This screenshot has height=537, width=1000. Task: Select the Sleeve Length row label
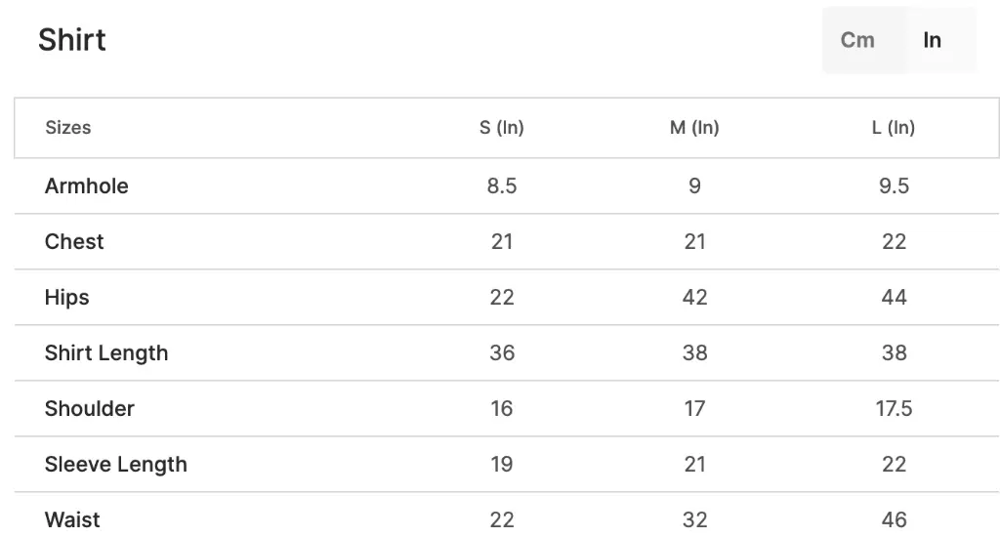pyautogui.click(x=116, y=465)
